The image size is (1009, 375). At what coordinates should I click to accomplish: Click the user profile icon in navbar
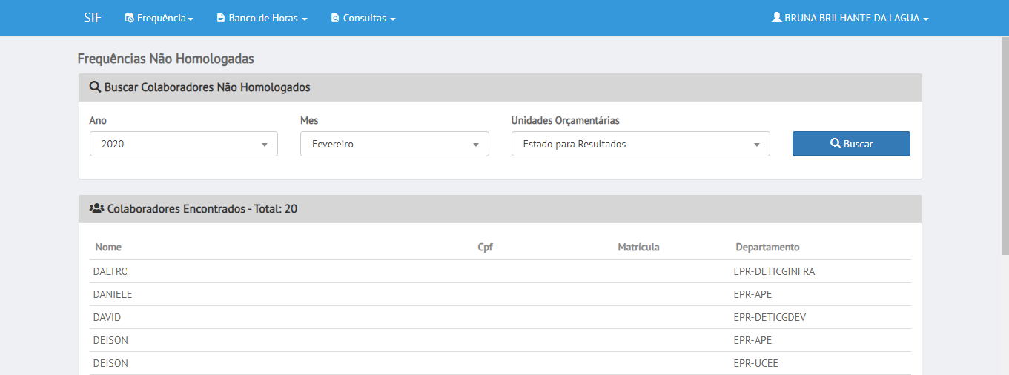coord(777,17)
